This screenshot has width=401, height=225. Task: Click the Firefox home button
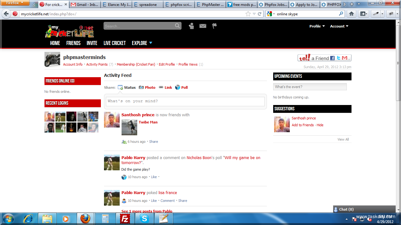pyautogui.click(x=352, y=14)
